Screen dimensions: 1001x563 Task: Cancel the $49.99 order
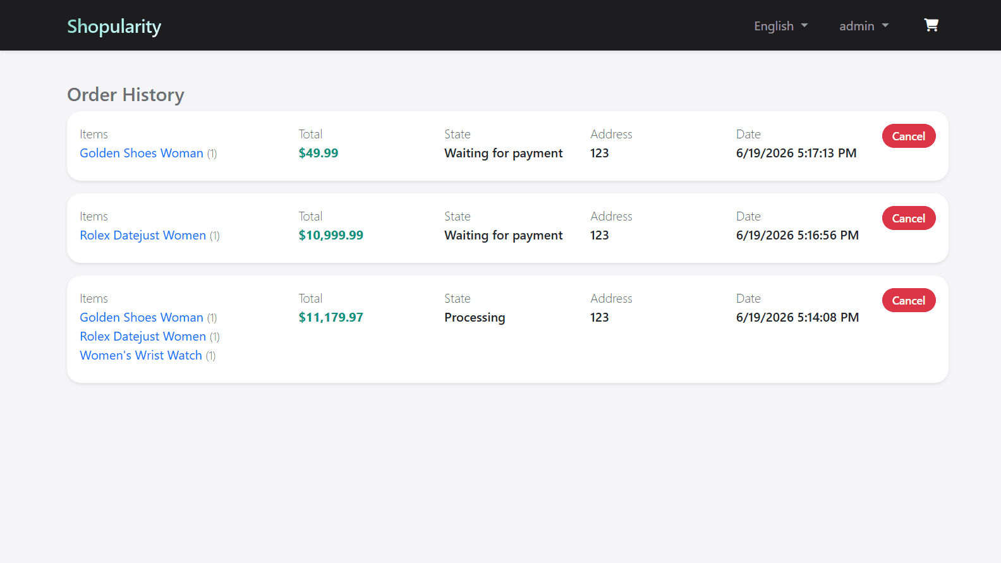(x=909, y=136)
